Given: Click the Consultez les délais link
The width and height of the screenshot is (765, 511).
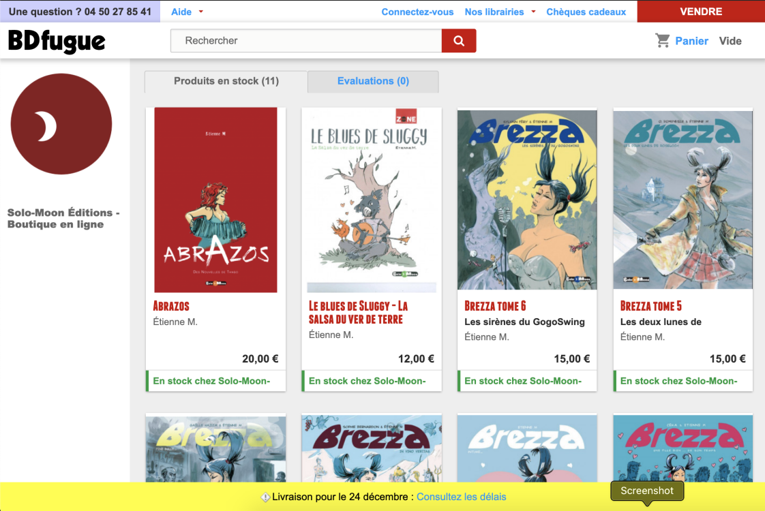Looking at the screenshot, I should pos(461,497).
